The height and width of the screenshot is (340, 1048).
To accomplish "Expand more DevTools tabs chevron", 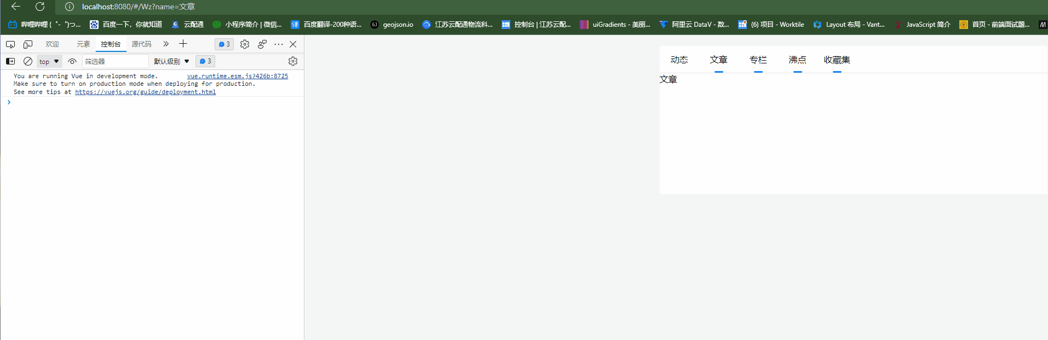I will (x=166, y=44).
